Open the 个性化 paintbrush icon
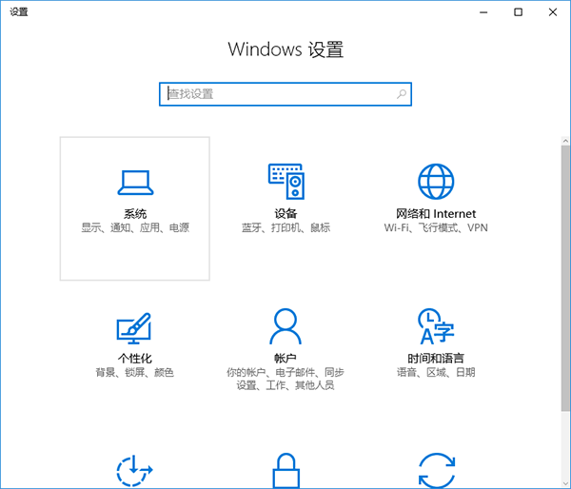The width and height of the screenshot is (571, 489). pyautogui.click(x=134, y=328)
